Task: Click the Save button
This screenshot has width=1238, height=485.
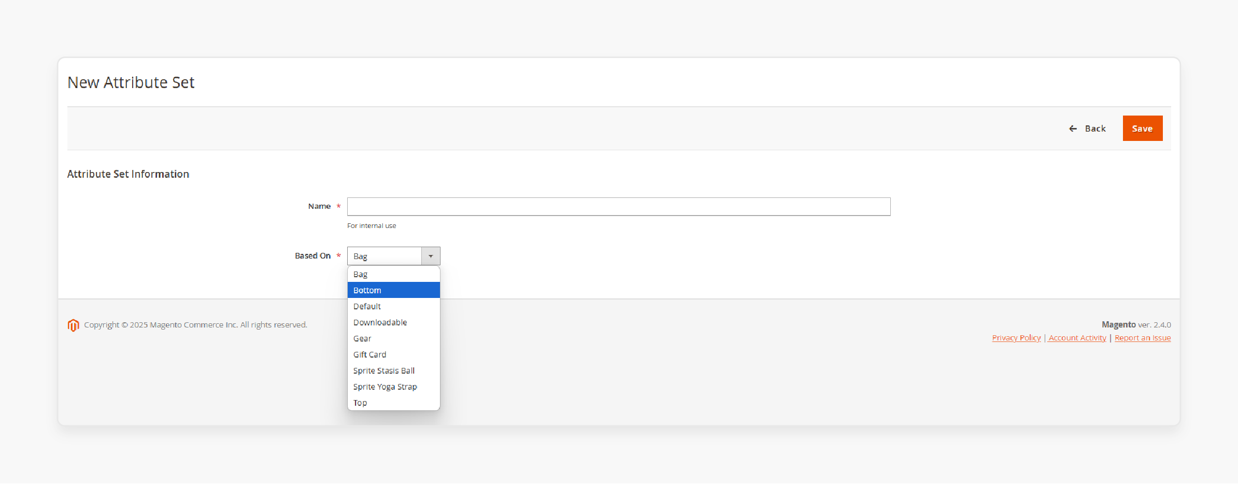Action: pos(1142,129)
